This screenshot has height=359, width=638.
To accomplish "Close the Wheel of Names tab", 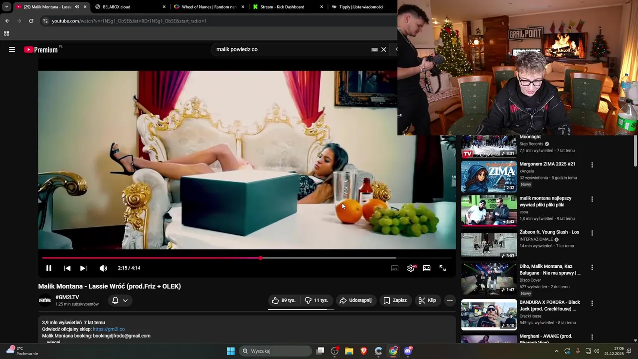I will [243, 7].
